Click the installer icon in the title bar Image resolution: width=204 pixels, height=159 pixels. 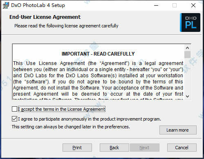click(6, 5)
